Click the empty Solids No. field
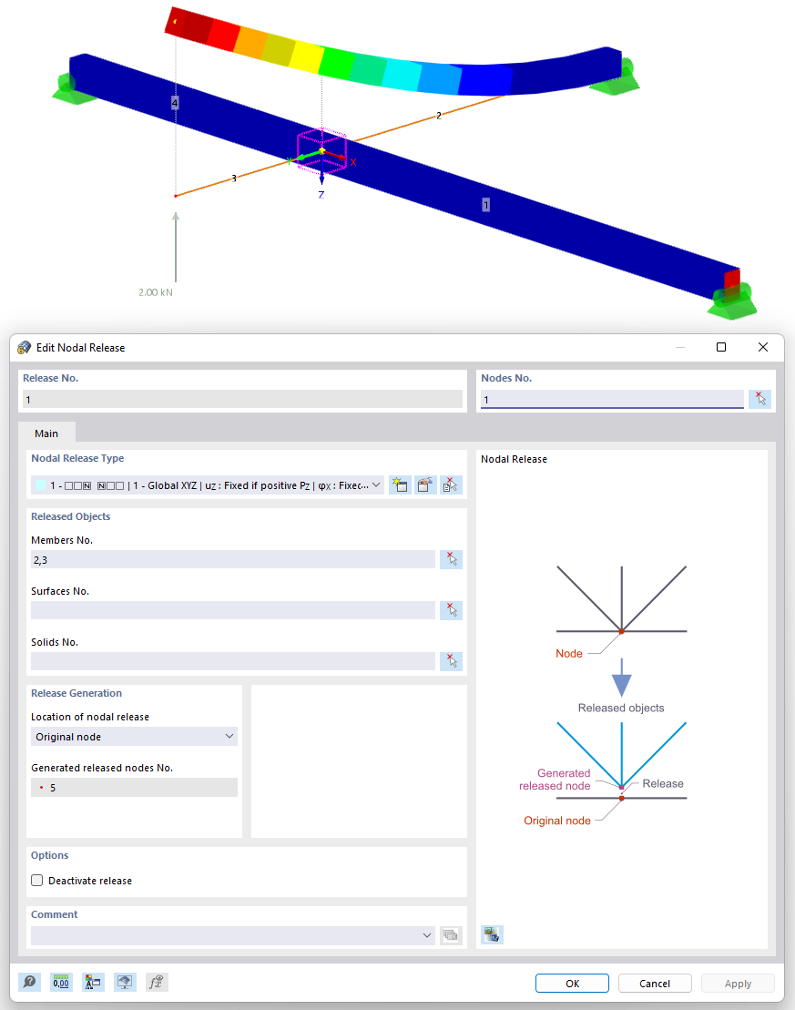This screenshot has height=1010, width=795. pos(233,661)
